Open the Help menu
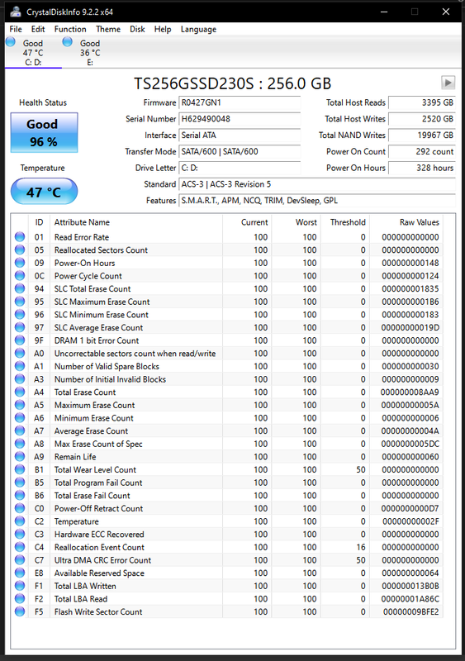Viewport: 465px width, 661px height. [x=163, y=29]
